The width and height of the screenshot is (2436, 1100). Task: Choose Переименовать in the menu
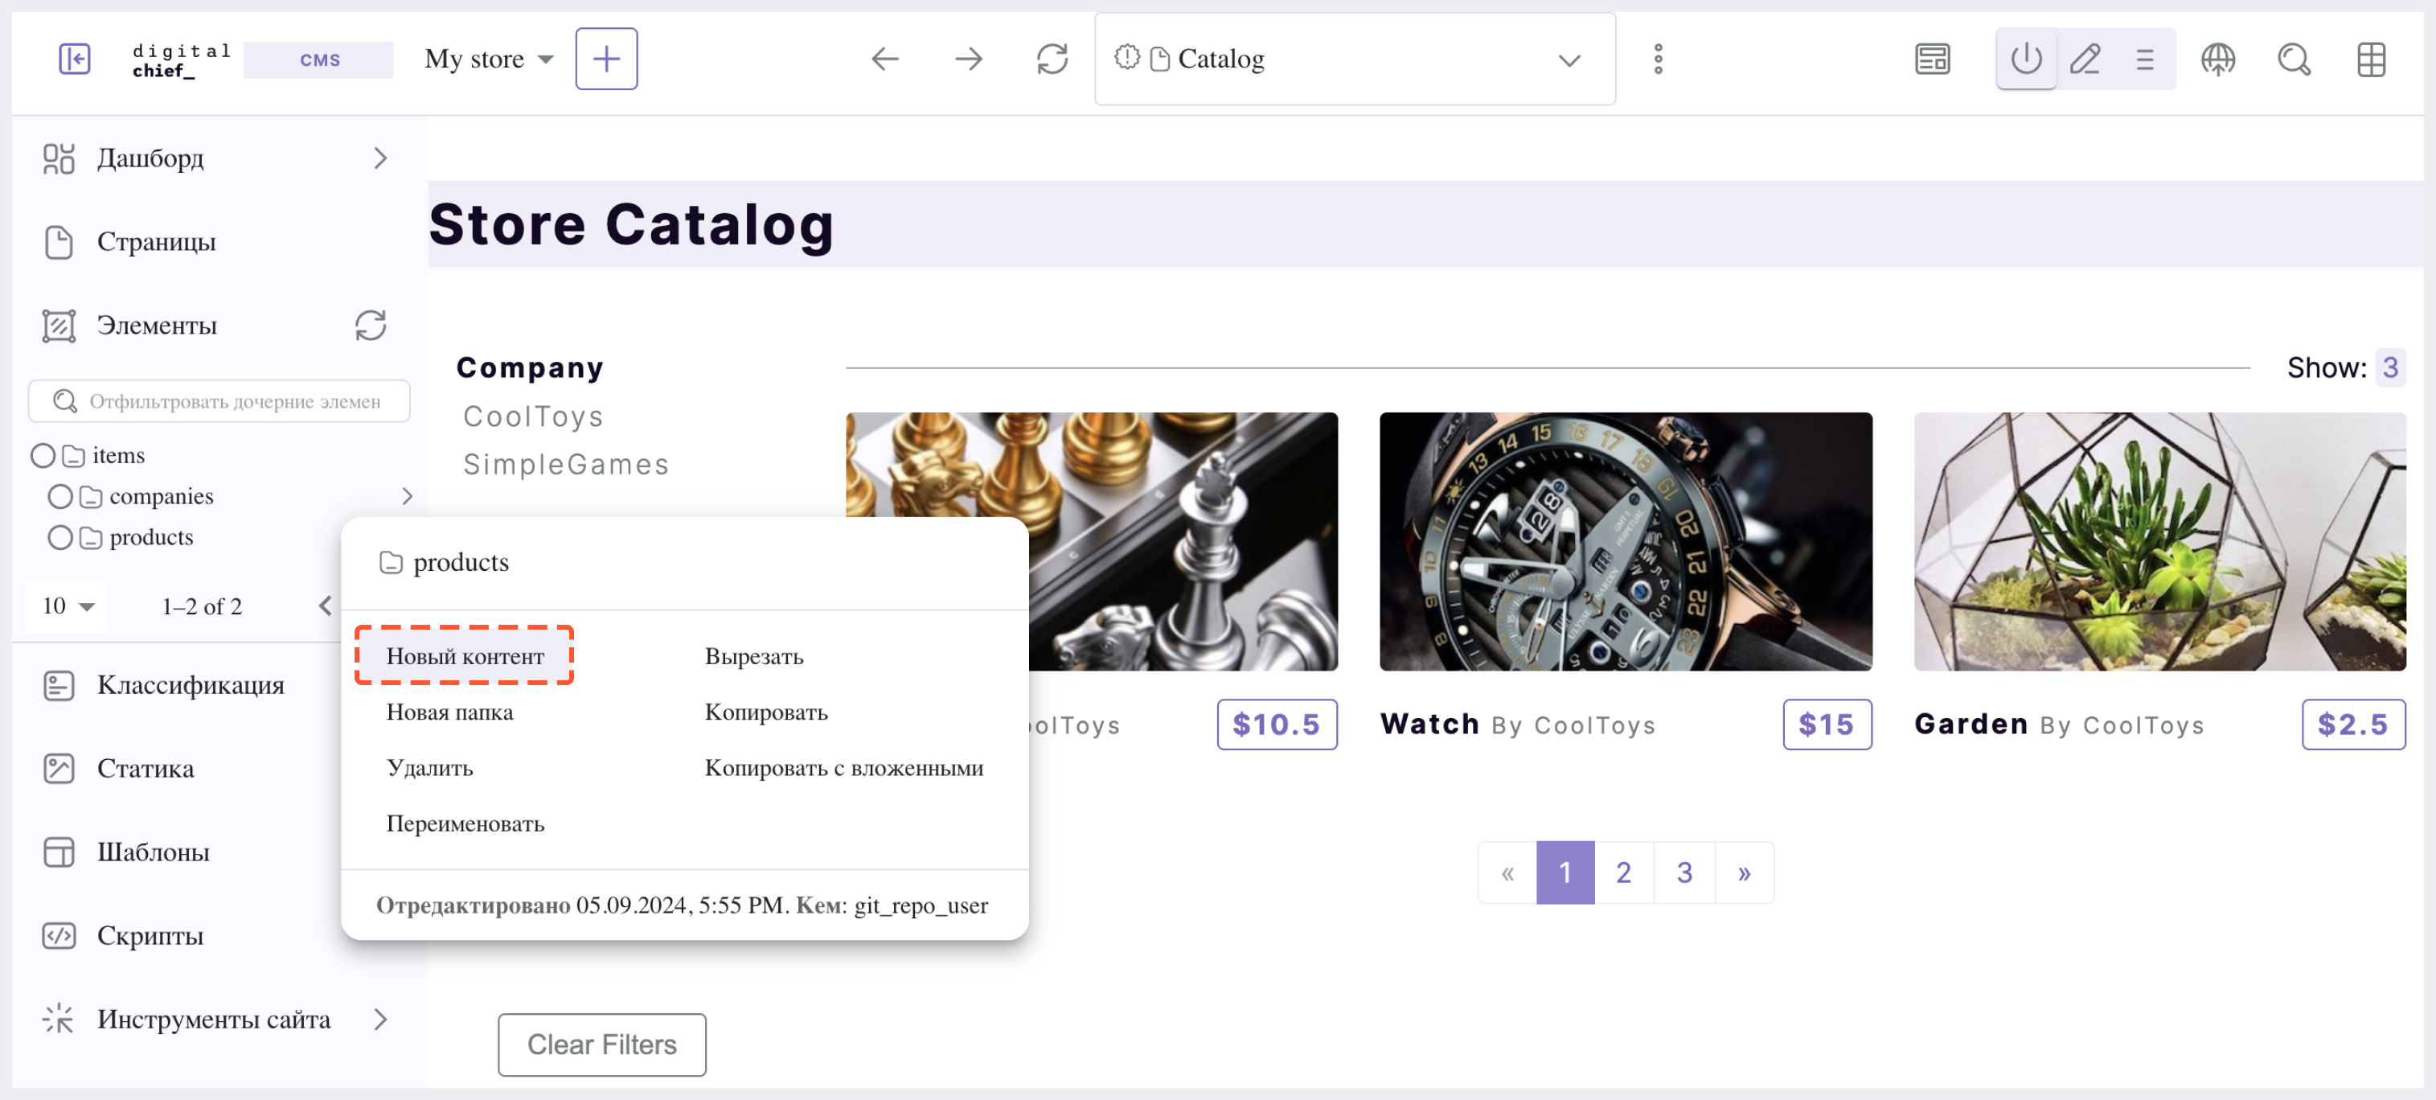click(x=465, y=823)
